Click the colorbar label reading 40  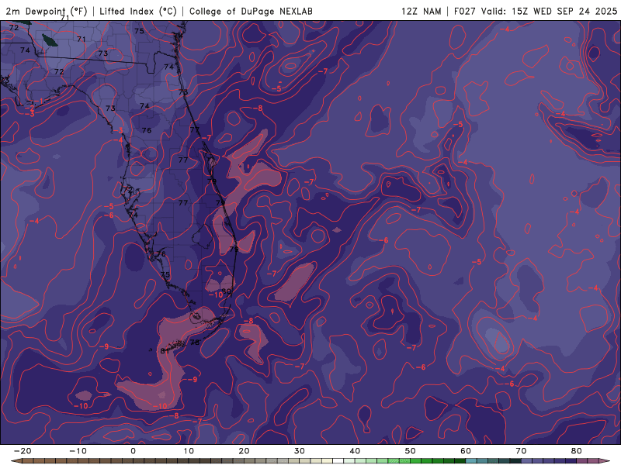[355, 451]
